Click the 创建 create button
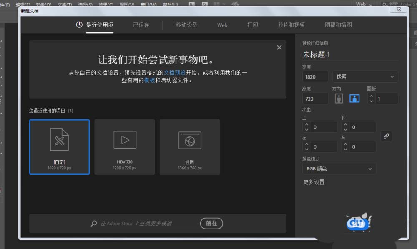This screenshot has height=249, width=417. coord(358,224)
